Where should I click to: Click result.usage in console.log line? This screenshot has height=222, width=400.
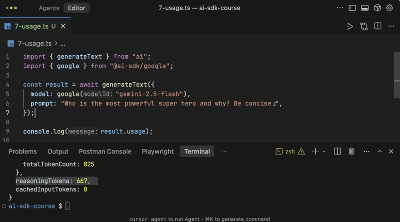[x=123, y=131]
